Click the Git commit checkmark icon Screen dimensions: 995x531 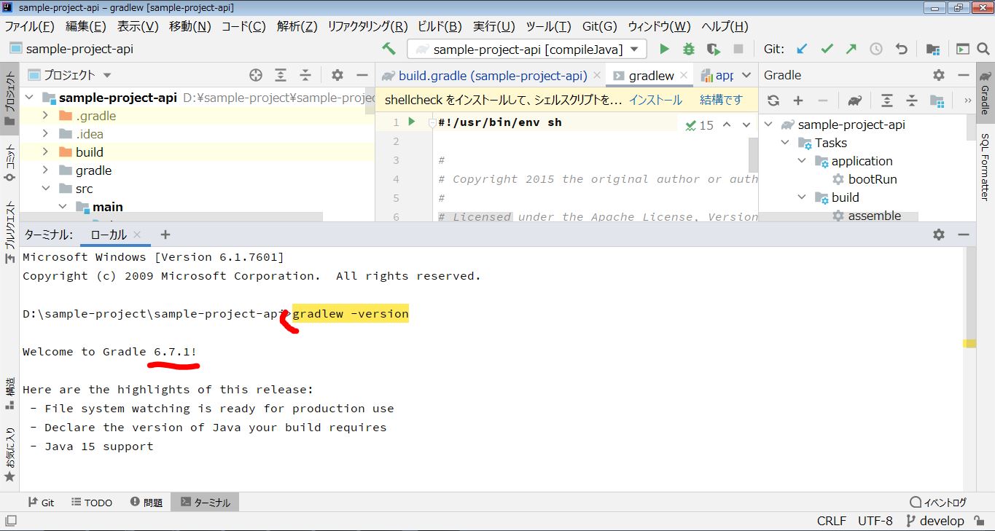point(826,48)
